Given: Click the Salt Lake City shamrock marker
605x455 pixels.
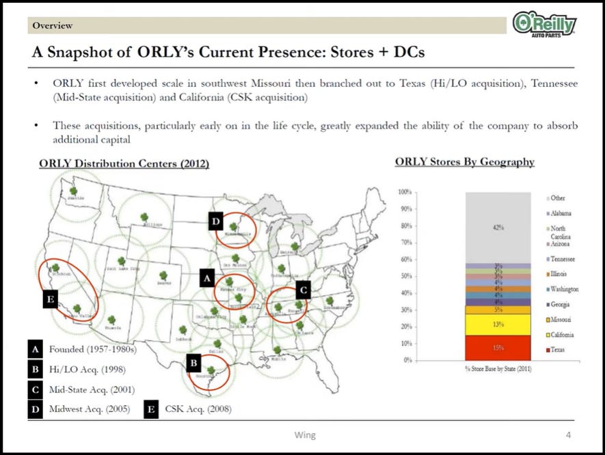Looking at the screenshot, I should [121, 261].
